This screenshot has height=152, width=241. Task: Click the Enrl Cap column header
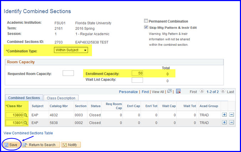point(133,106)
